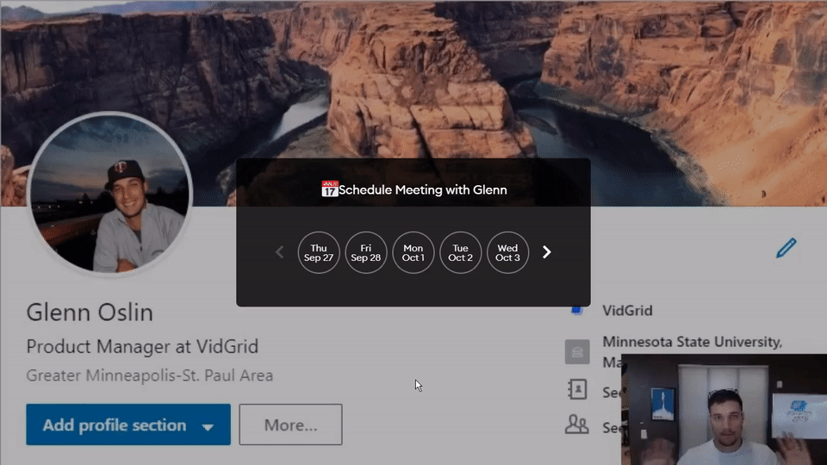Screen dimensions: 827x465
Task: Open Glenn Oslin's profile photo
Action: click(x=109, y=194)
